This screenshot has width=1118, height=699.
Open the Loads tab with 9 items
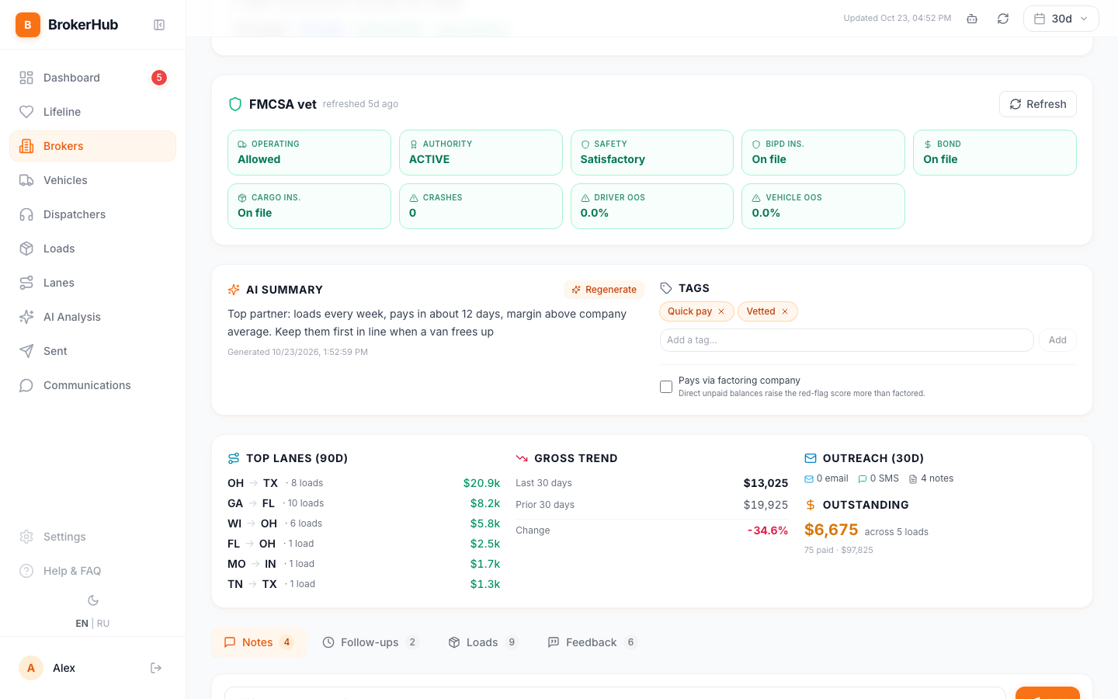click(483, 642)
